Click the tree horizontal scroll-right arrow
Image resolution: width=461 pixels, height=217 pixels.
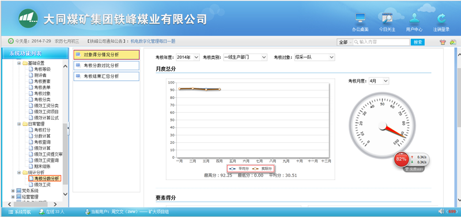(x=55, y=204)
